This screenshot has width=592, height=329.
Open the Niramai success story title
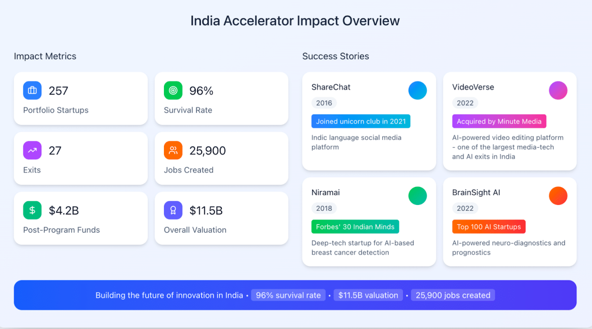click(326, 192)
